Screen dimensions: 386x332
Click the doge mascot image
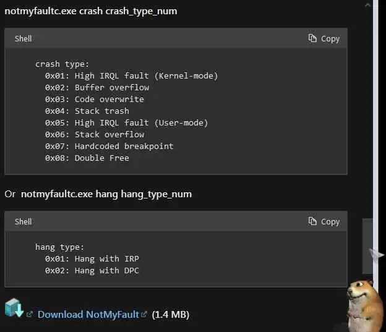click(x=364, y=305)
